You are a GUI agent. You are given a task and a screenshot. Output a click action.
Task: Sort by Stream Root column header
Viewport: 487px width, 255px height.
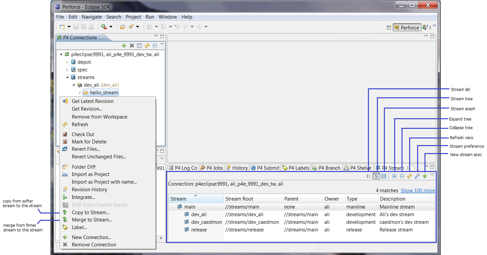239,199
